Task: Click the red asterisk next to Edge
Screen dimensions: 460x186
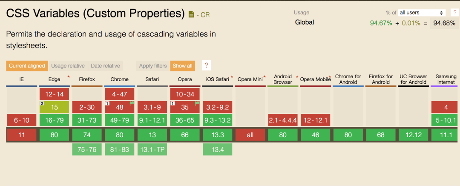Action: click(x=69, y=77)
